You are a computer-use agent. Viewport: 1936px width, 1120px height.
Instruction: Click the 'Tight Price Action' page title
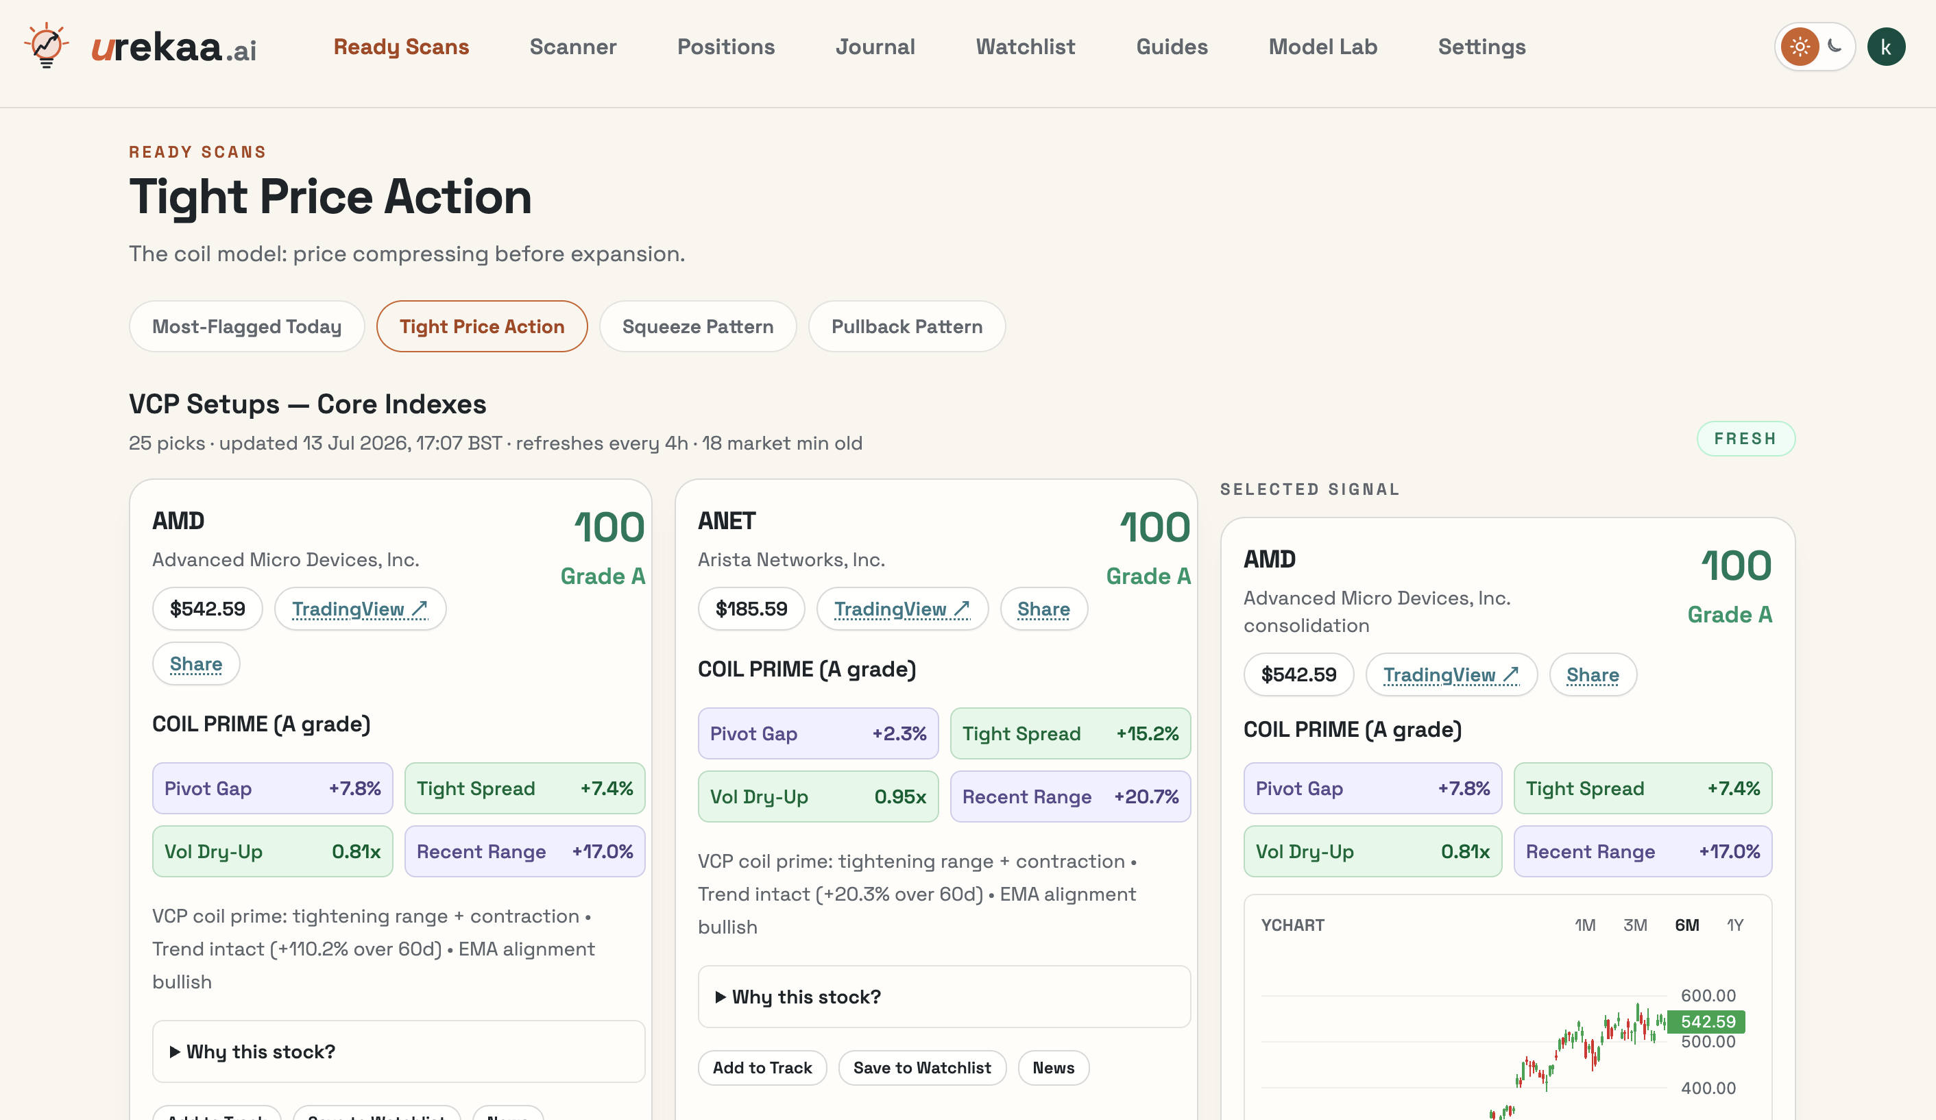click(330, 197)
